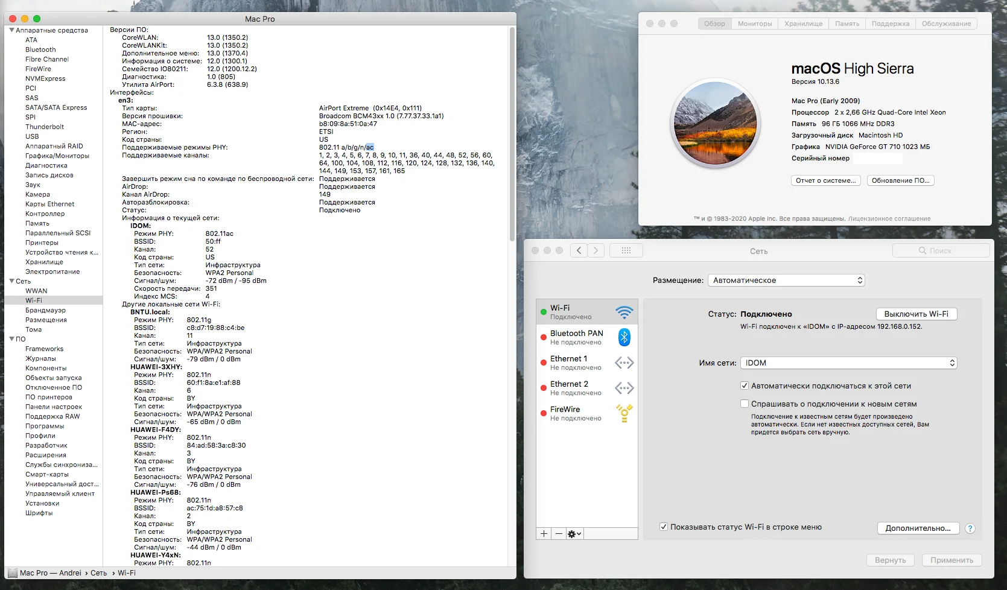Click Andrei in the path bar

click(x=70, y=573)
